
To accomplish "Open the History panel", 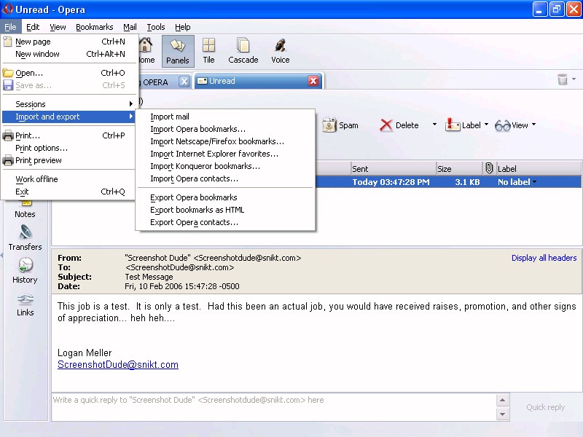I will point(25,270).
